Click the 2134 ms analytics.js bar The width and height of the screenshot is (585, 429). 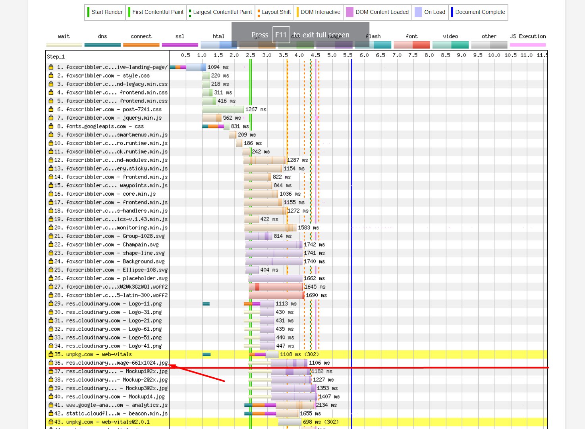click(x=280, y=405)
